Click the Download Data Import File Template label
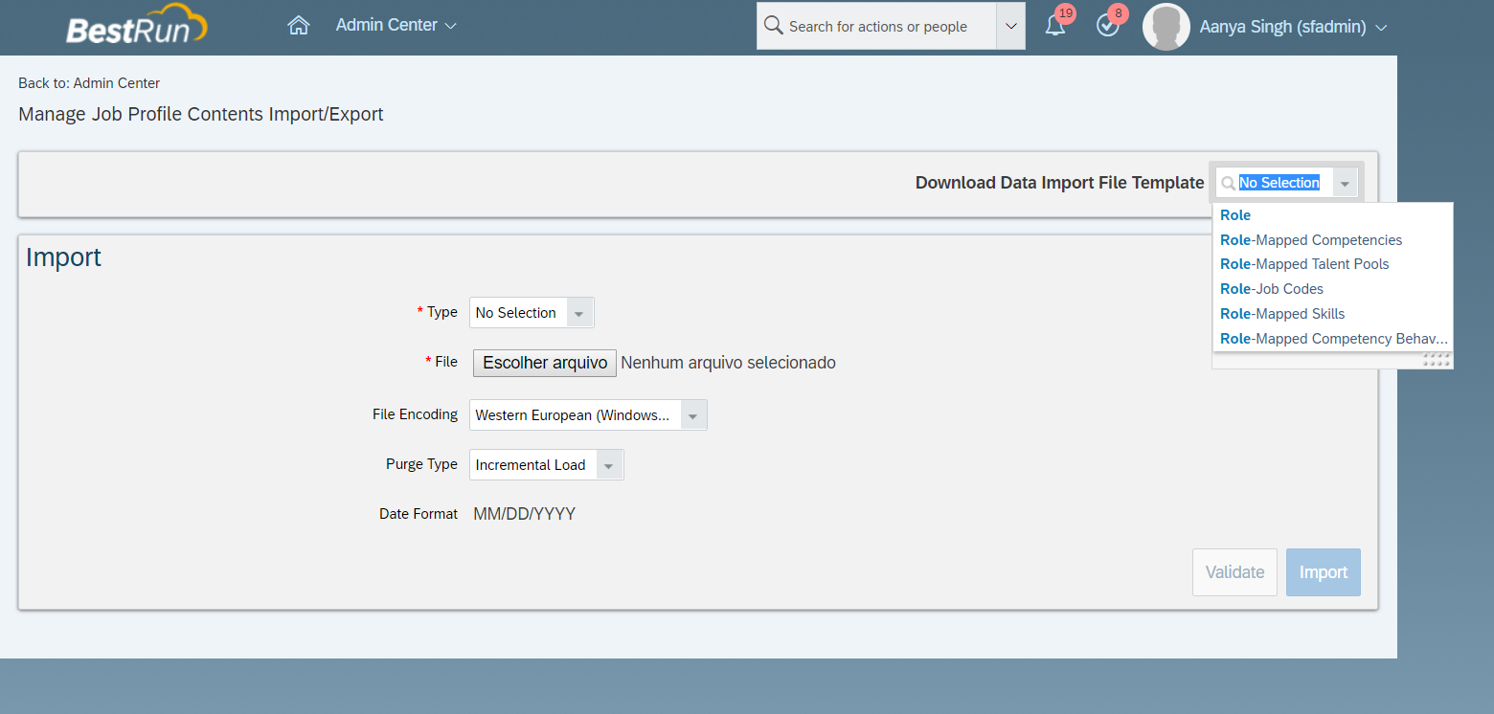1494x714 pixels. pos(1059,183)
